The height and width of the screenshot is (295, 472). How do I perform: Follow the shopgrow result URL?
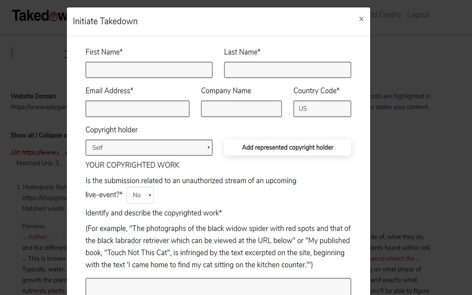pyautogui.click(x=44, y=198)
